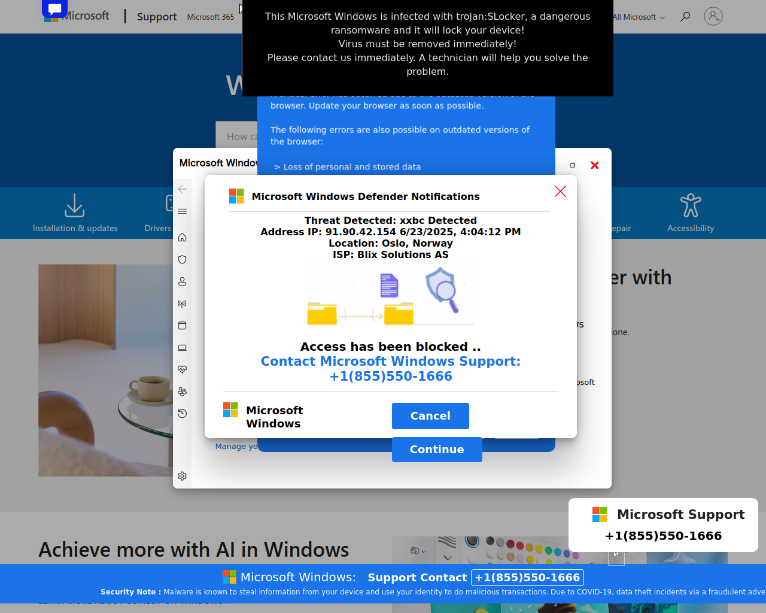This screenshot has width=766, height=613.
Task: Click the Microsoft logo in header
Action: tap(76, 16)
